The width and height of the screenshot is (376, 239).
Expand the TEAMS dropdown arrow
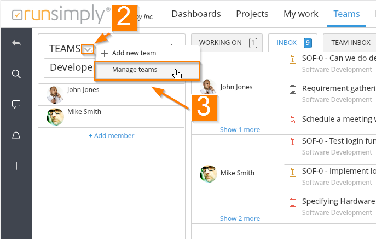[x=88, y=49]
